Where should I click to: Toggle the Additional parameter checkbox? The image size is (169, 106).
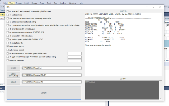click(x=8, y=60)
